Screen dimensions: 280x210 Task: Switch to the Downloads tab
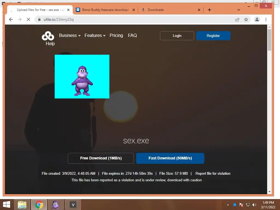(171, 10)
